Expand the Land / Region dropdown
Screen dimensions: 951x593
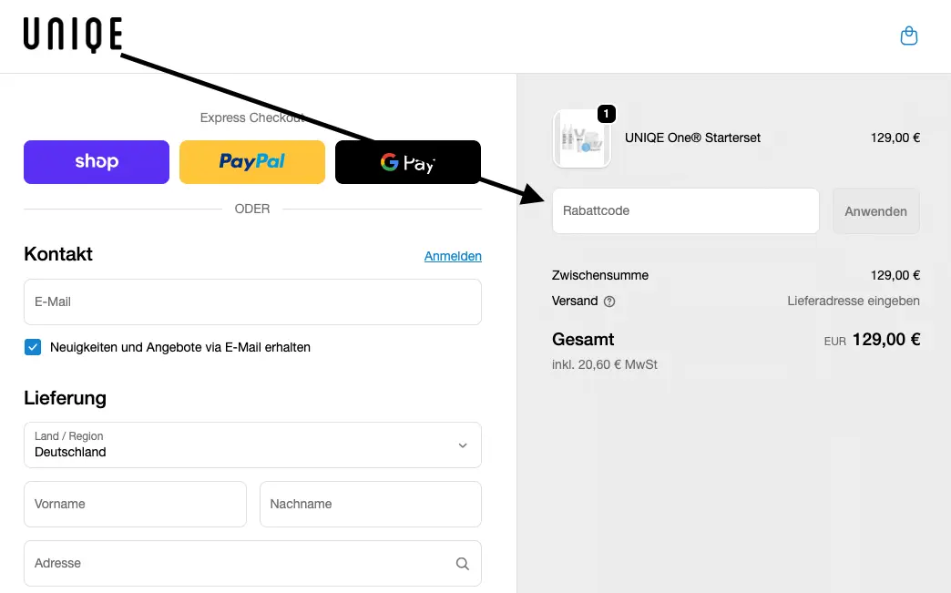point(252,445)
